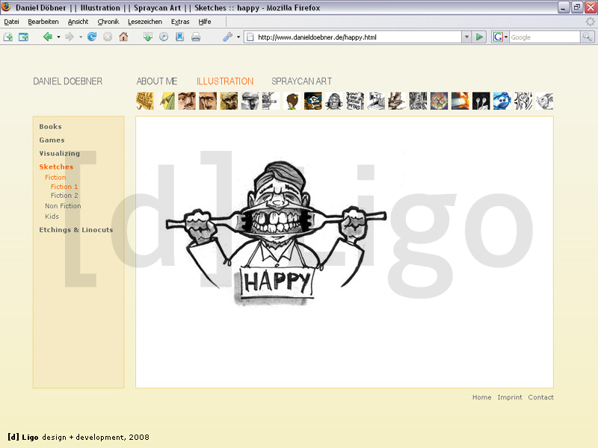Go to the ABOUT ME section
Image resolution: width=598 pixels, height=448 pixels.
(x=157, y=81)
